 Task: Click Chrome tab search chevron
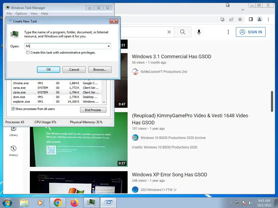[x=243, y=10]
